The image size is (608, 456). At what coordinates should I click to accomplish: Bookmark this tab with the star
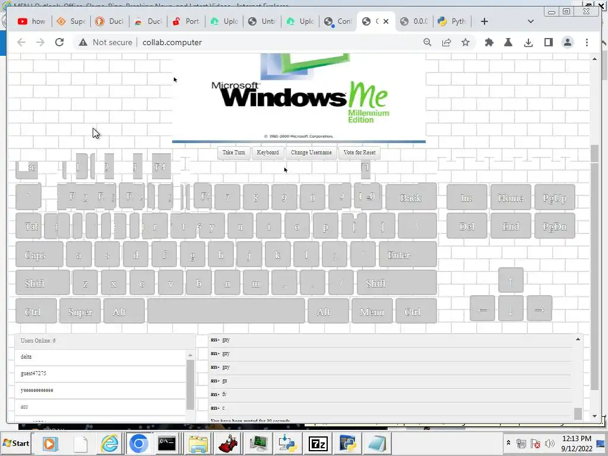(x=465, y=42)
